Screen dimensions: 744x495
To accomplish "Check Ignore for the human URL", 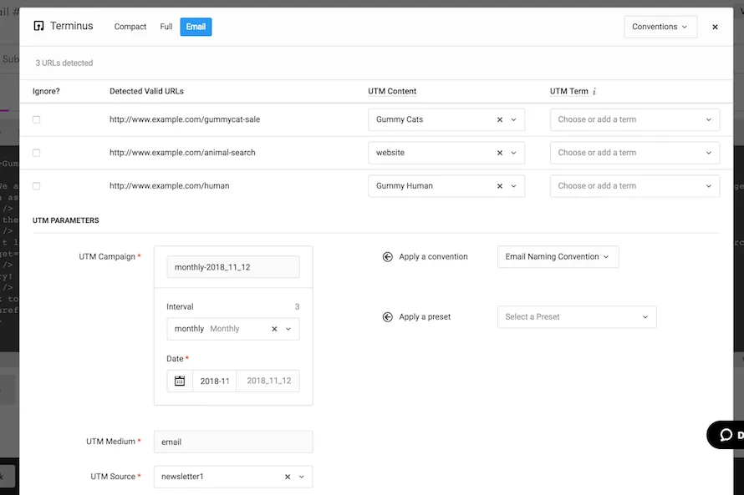I will click(36, 185).
